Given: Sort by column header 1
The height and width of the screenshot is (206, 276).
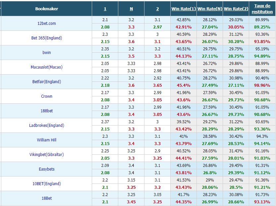Looking at the screenshot, I should coord(105,9).
